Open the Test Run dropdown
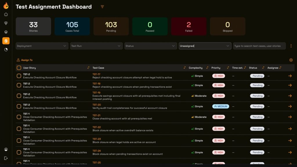 coord(96,46)
